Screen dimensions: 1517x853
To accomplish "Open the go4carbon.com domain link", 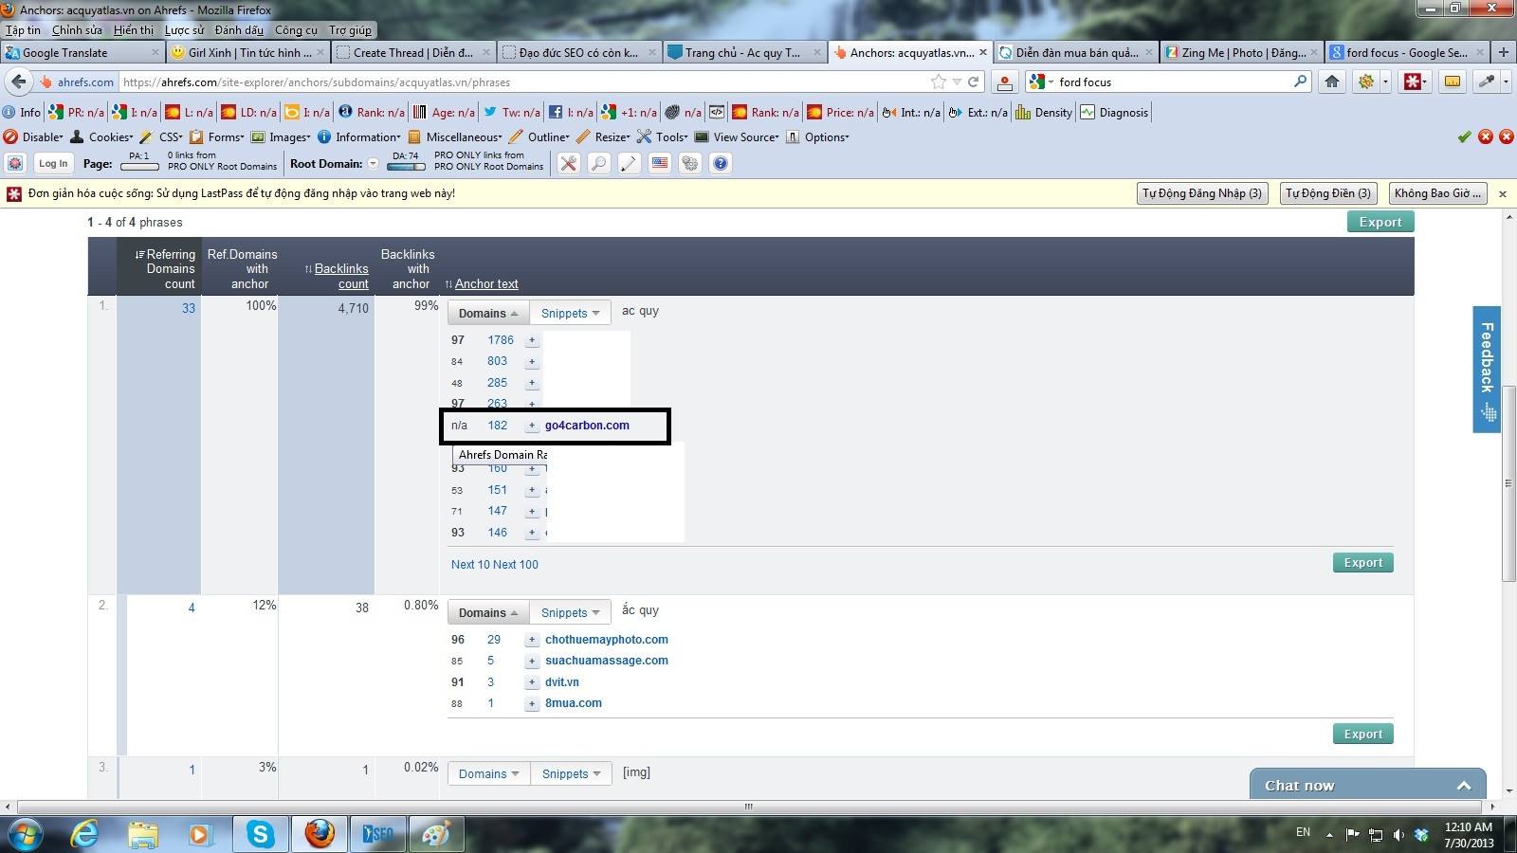I will click(587, 426).
